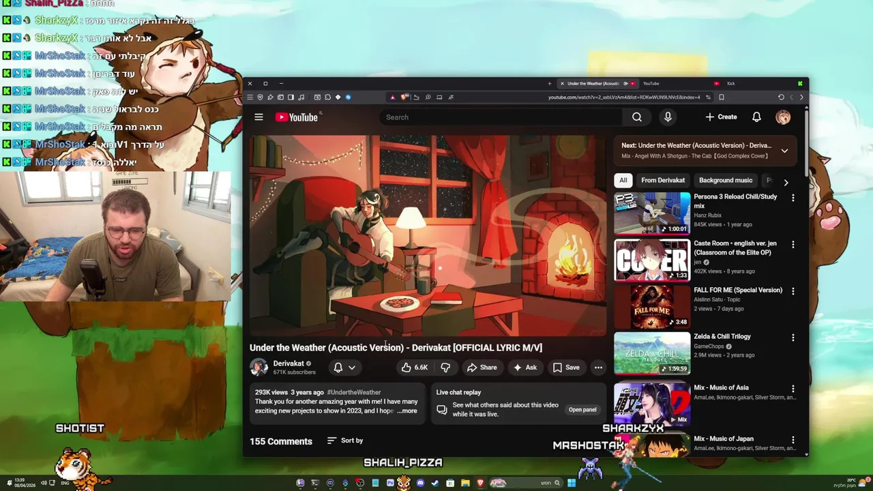Select the Background music filter chip
Image resolution: width=873 pixels, height=491 pixels.
pyautogui.click(x=726, y=180)
